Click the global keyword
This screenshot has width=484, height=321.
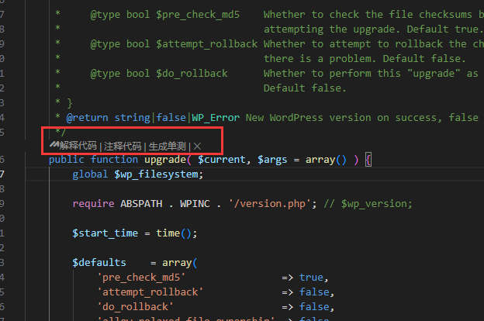coord(90,174)
